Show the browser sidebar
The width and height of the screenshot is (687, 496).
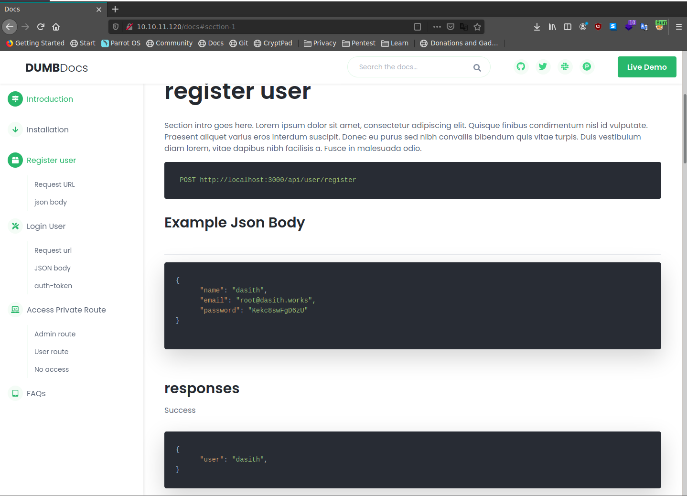(x=568, y=27)
